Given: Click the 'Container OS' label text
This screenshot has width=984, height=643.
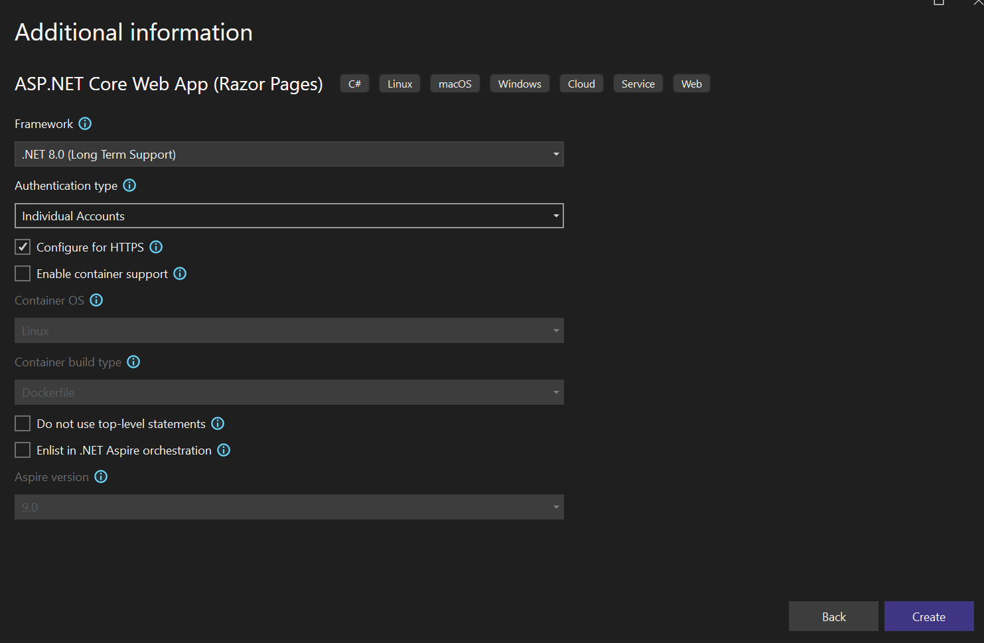Looking at the screenshot, I should (49, 301).
